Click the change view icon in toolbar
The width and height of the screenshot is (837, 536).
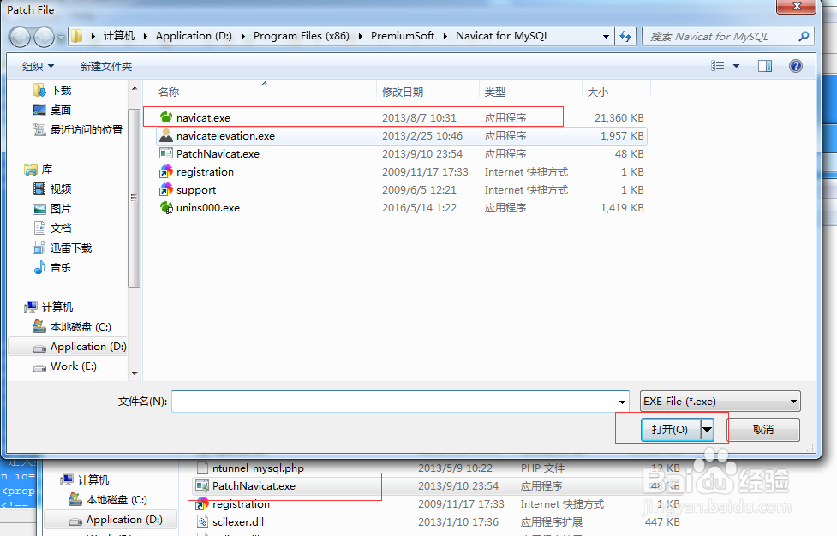coord(717,66)
